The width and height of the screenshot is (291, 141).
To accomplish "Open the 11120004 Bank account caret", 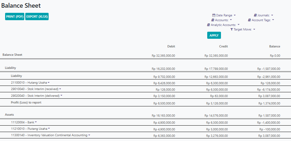I will pos(36,122).
